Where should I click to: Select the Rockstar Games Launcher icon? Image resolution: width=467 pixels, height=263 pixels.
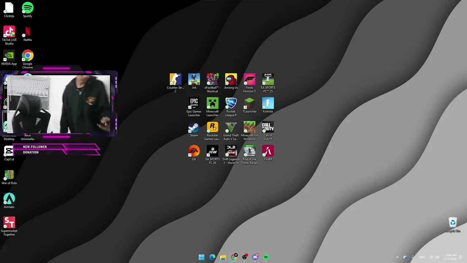pyautogui.click(x=212, y=131)
